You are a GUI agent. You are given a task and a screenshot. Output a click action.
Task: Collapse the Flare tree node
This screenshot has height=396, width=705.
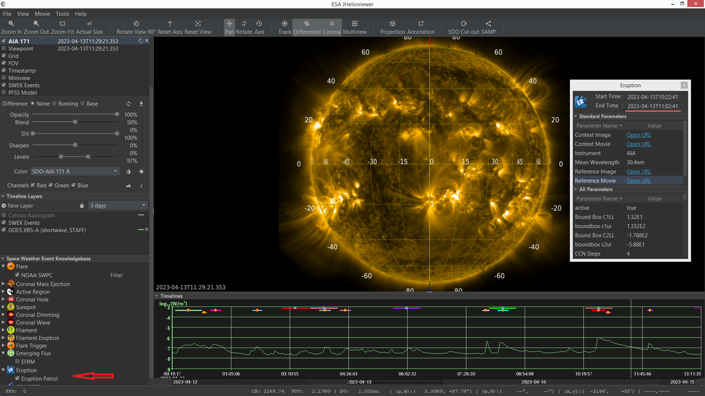(x=3, y=266)
